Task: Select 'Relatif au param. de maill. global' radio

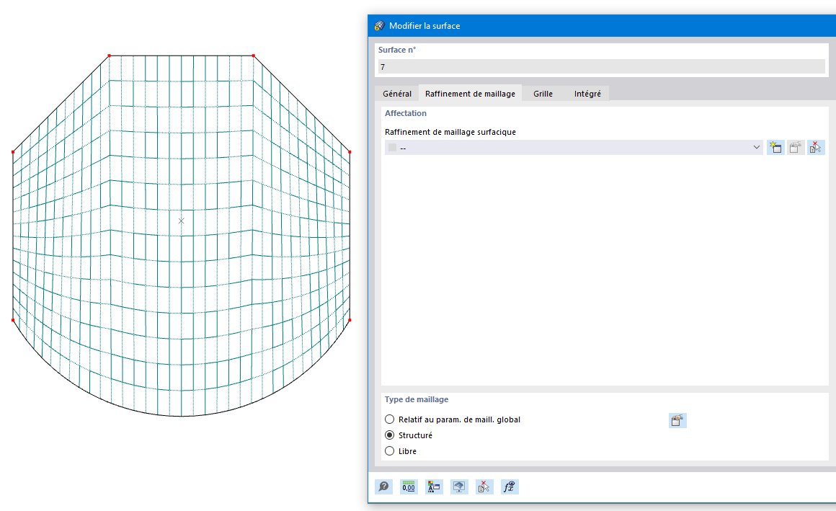Action: [x=390, y=419]
